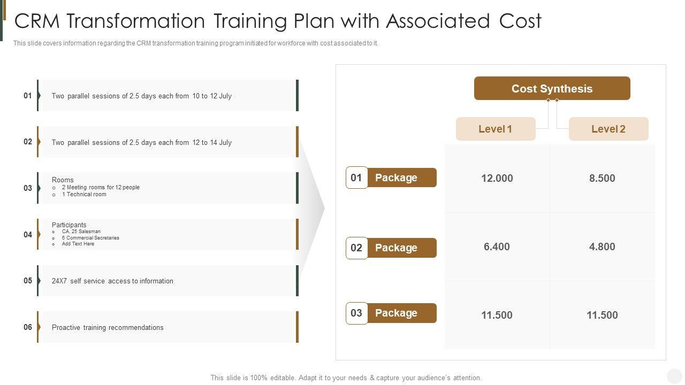
Task: Click the 01 Package number badge
Action: [x=356, y=178]
